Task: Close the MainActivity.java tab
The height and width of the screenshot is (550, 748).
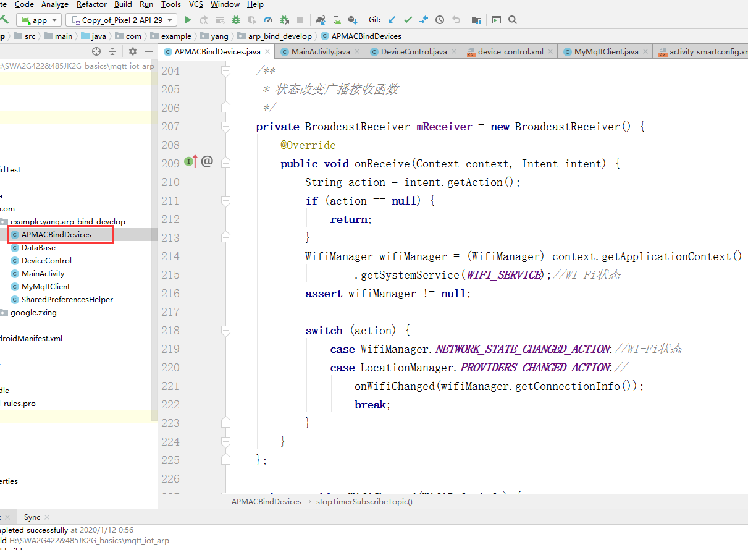Action: click(357, 52)
